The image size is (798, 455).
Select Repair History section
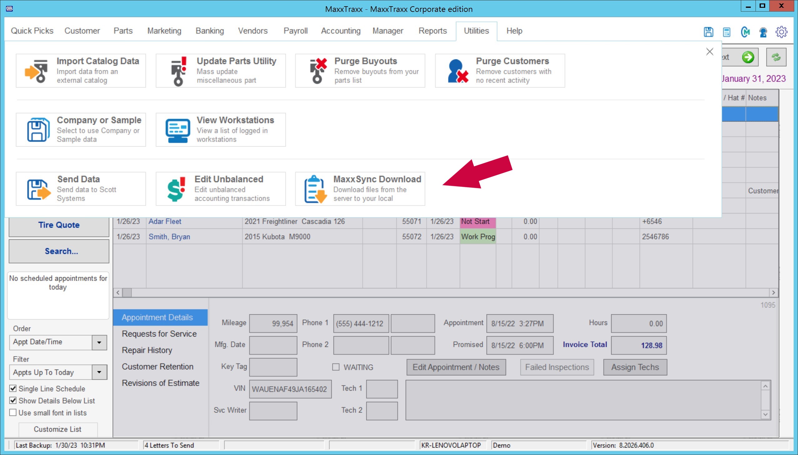tap(147, 350)
